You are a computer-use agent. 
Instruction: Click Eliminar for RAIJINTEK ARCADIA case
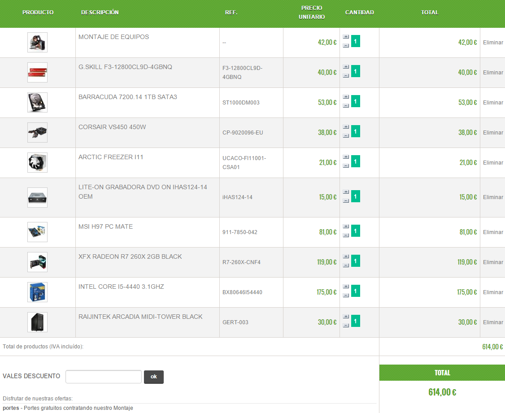pyautogui.click(x=493, y=322)
